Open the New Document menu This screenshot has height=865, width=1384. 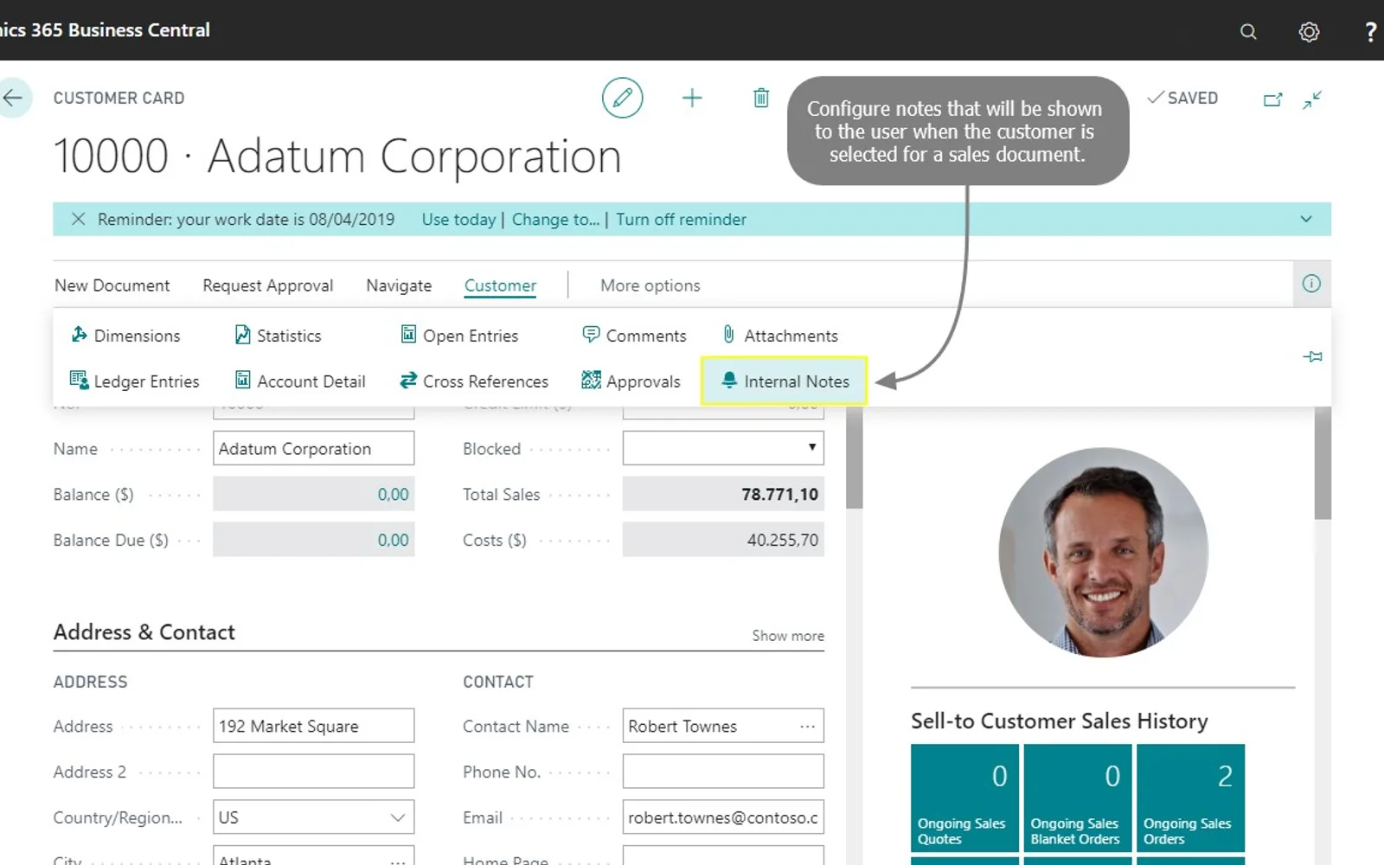tap(112, 285)
